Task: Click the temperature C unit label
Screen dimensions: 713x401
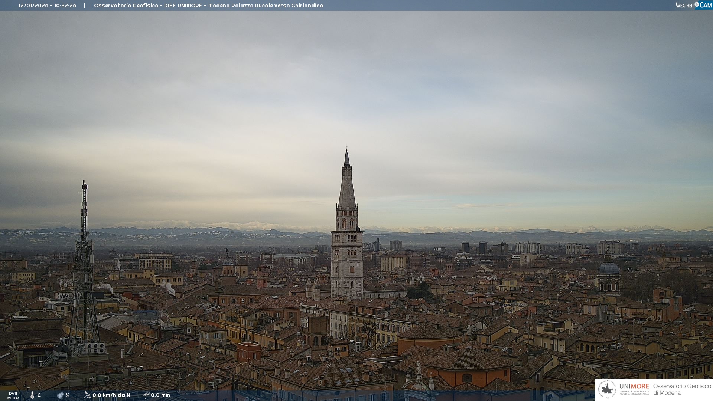Action: pos(39,395)
